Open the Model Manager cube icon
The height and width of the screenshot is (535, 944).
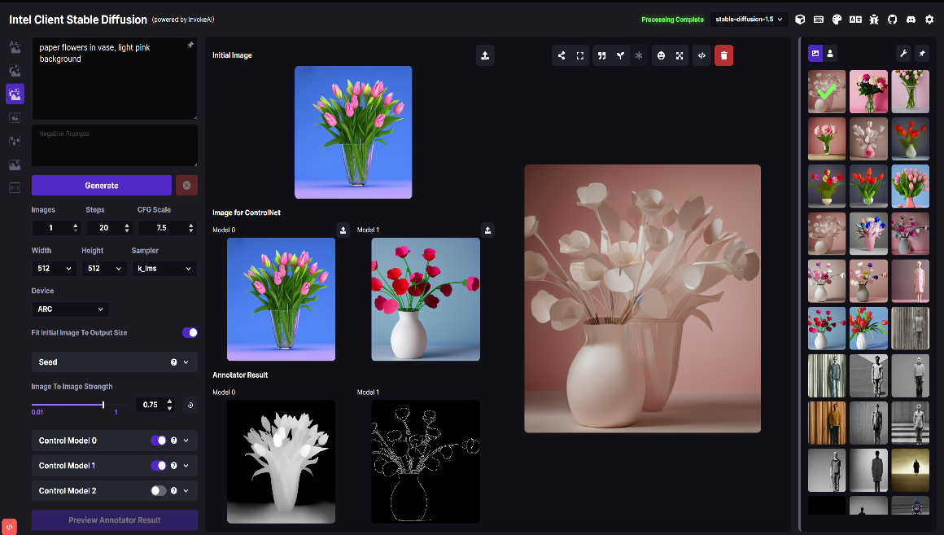[x=800, y=20]
